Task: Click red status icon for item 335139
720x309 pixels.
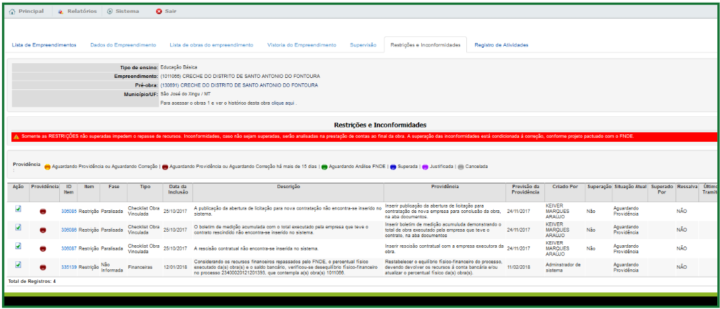Action: pos(42,267)
